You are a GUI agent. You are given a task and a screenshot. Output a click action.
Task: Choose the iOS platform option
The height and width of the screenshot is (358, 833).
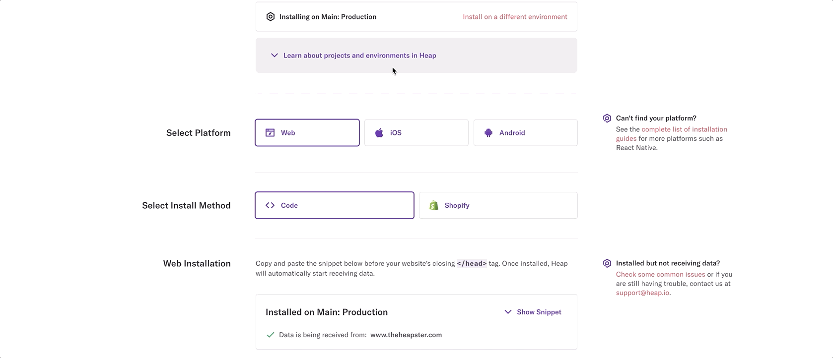click(x=416, y=132)
